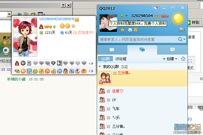The height and width of the screenshot is (135, 203).
Task: Focus the 搜索联系人 search field
Action: 138,39
